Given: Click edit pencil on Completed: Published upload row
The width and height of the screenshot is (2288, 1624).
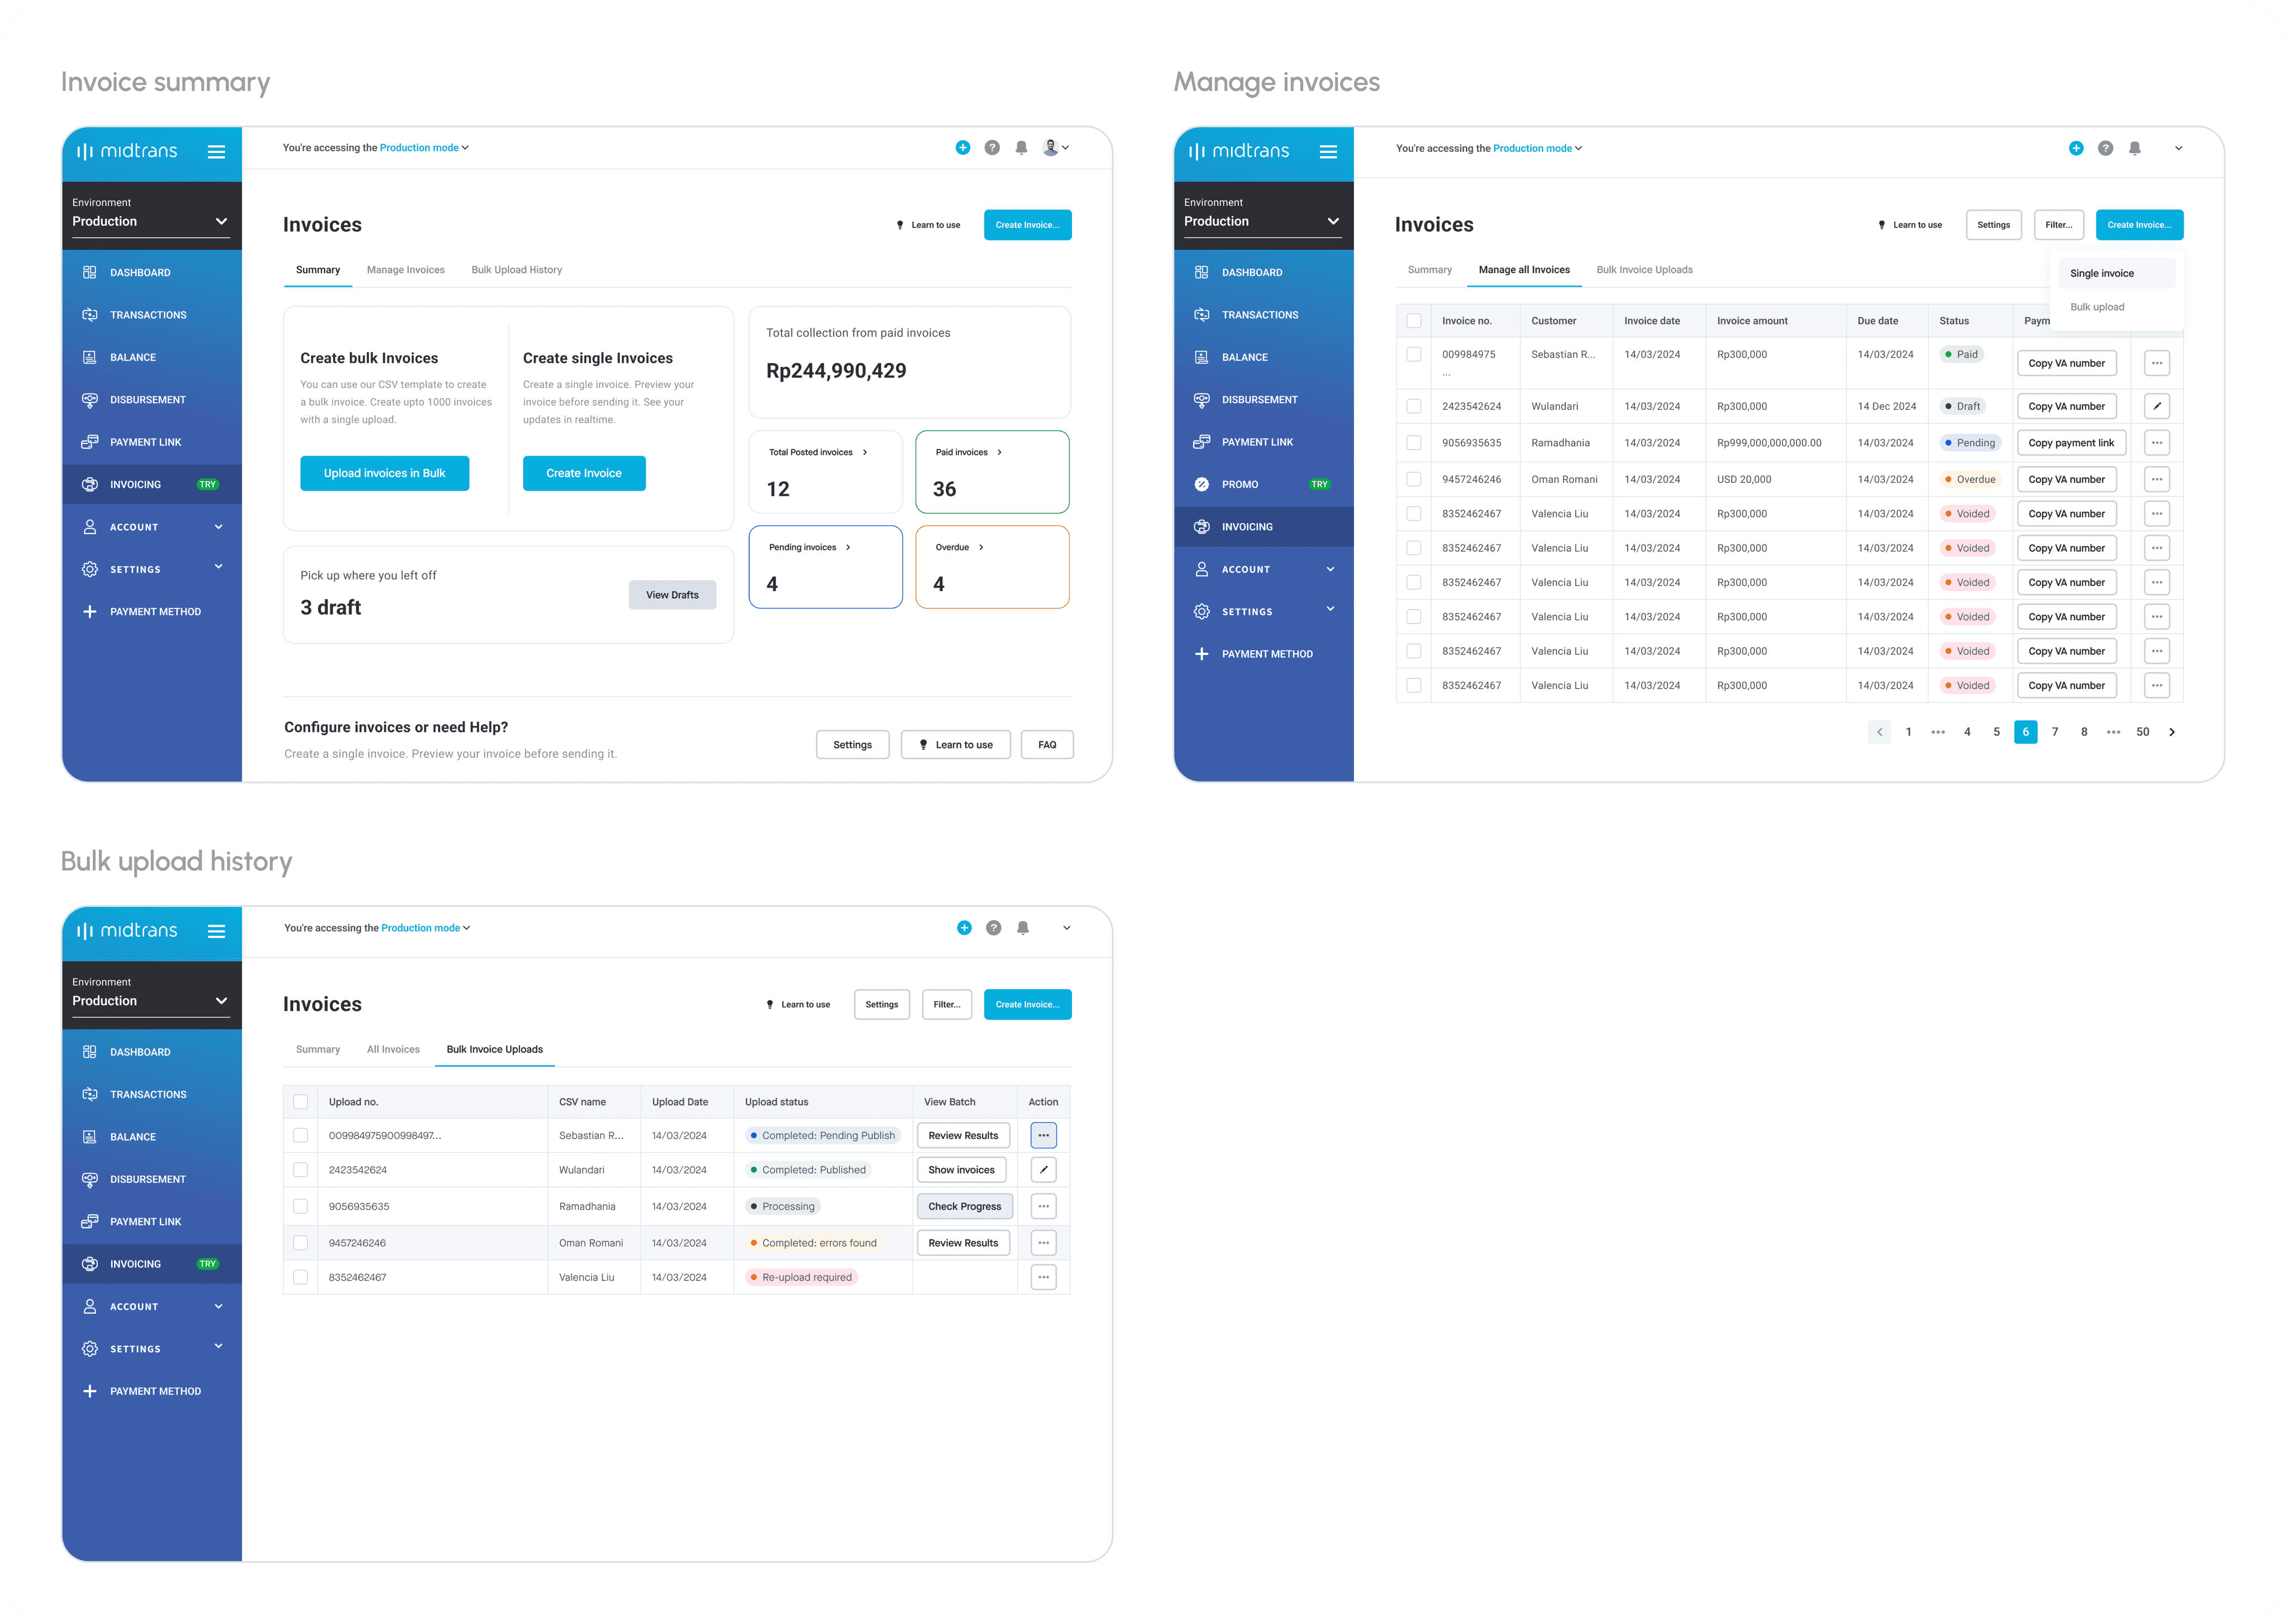Looking at the screenshot, I should [x=1043, y=1169].
